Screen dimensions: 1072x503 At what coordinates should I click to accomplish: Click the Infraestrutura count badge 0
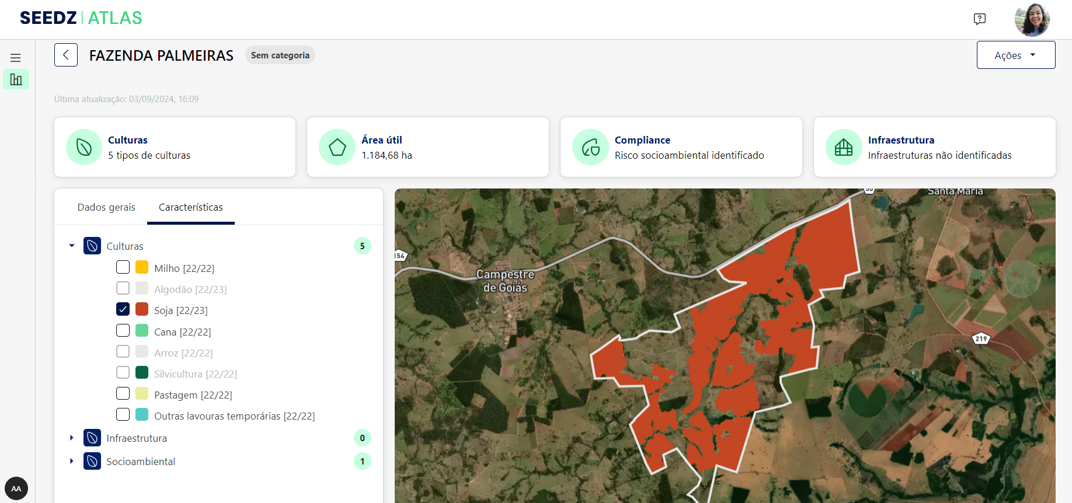(363, 438)
